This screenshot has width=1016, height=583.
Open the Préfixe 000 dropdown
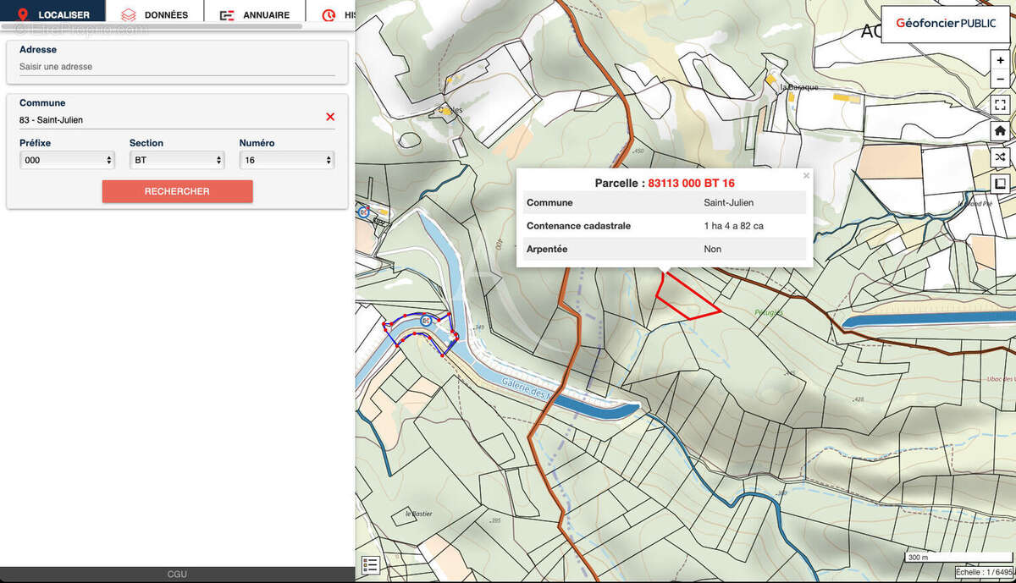click(x=67, y=160)
